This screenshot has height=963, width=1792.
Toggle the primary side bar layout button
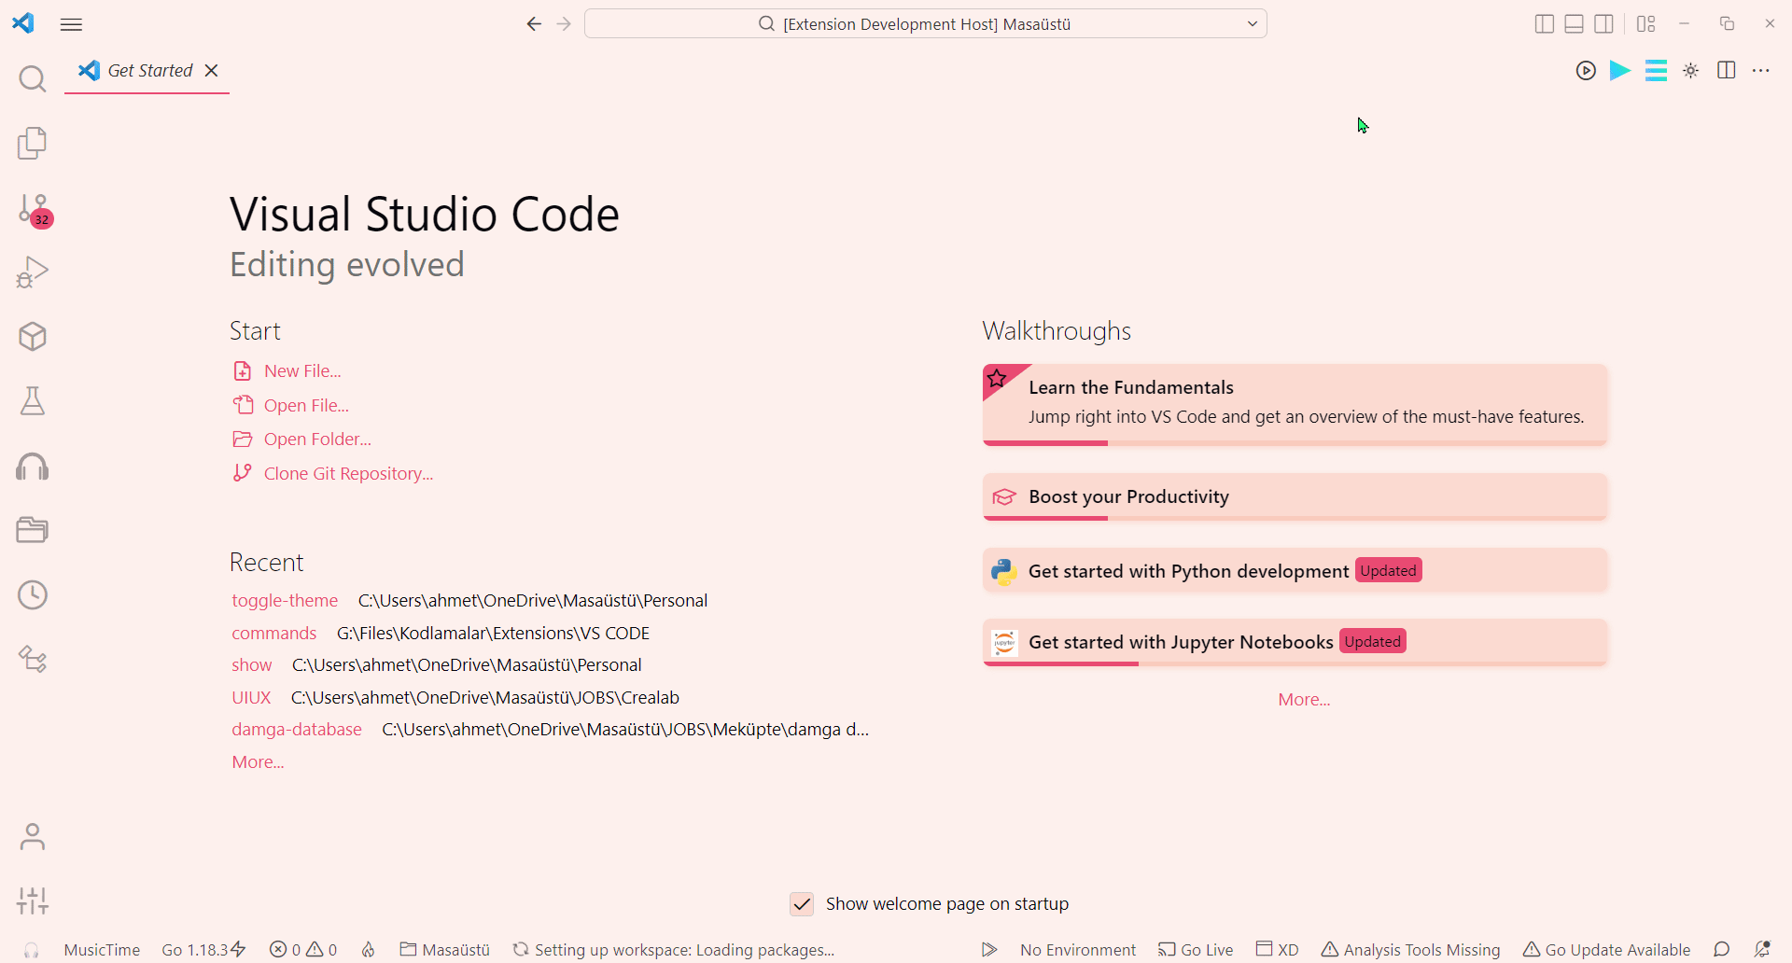click(1545, 24)
